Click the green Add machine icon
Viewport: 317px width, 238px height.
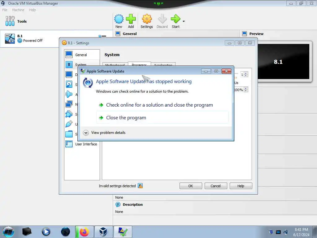pyautogui.click(x=131, y=21)
